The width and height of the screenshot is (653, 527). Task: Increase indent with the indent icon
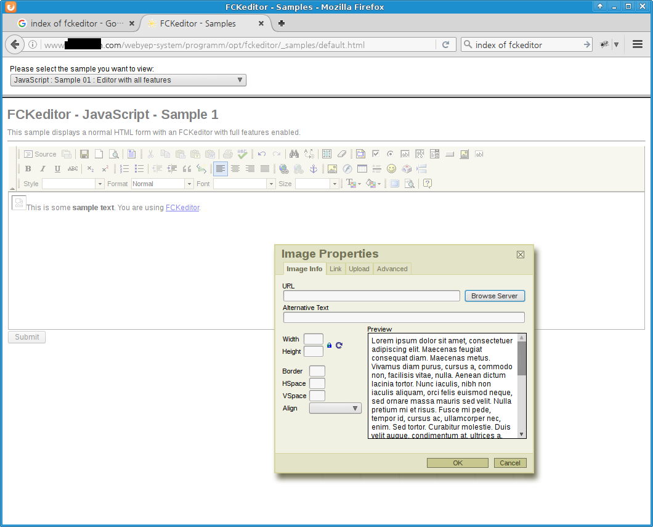(x=172, y=169)
